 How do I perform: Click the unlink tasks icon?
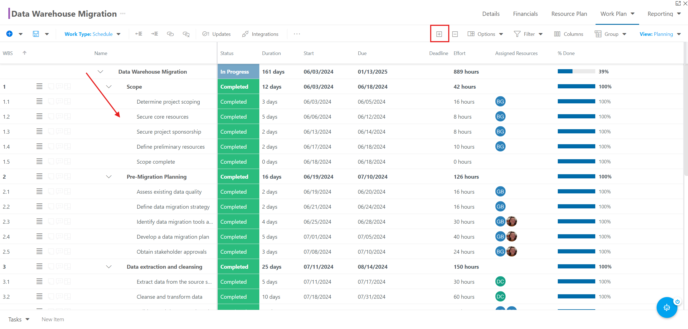(186, 34)
